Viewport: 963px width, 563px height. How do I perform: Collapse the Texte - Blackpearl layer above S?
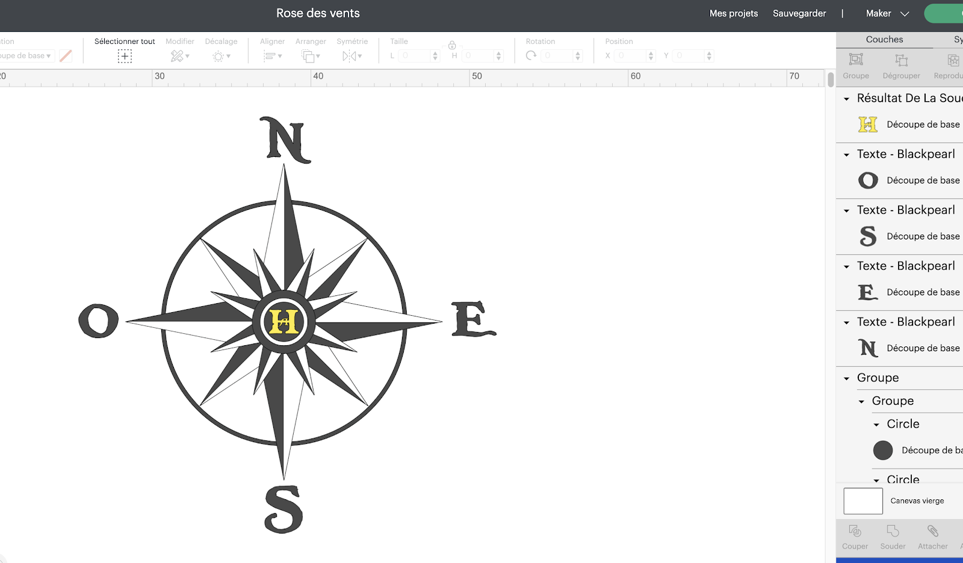coord(846,211)
